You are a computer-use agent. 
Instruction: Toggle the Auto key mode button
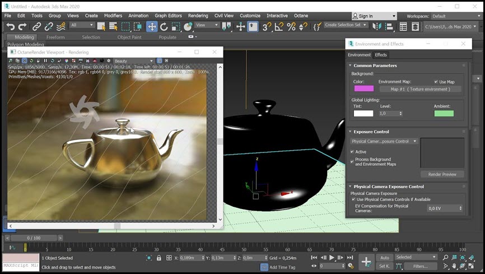(x=385, y=258)
